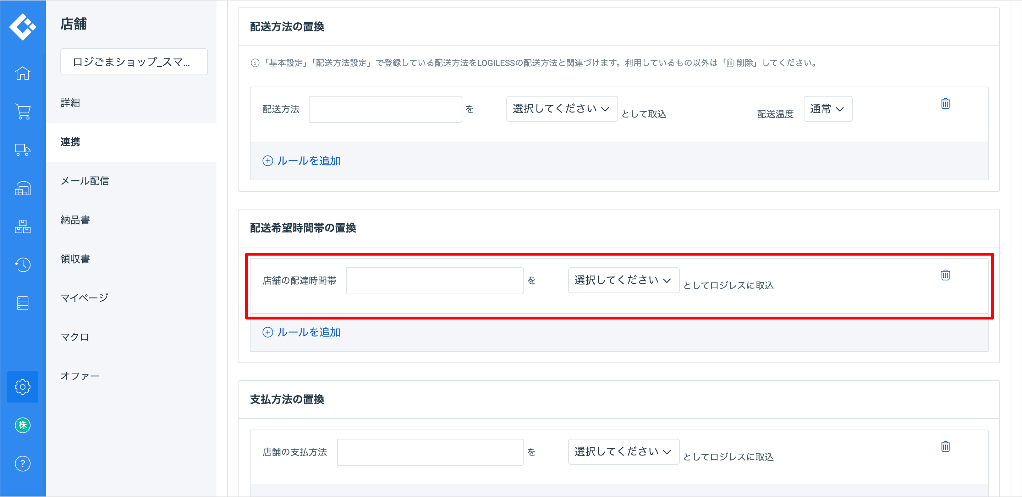This screenshot has height=497, width=1022.
Task: Open the warehouse icon in sidebar
Action: point(23,188)
